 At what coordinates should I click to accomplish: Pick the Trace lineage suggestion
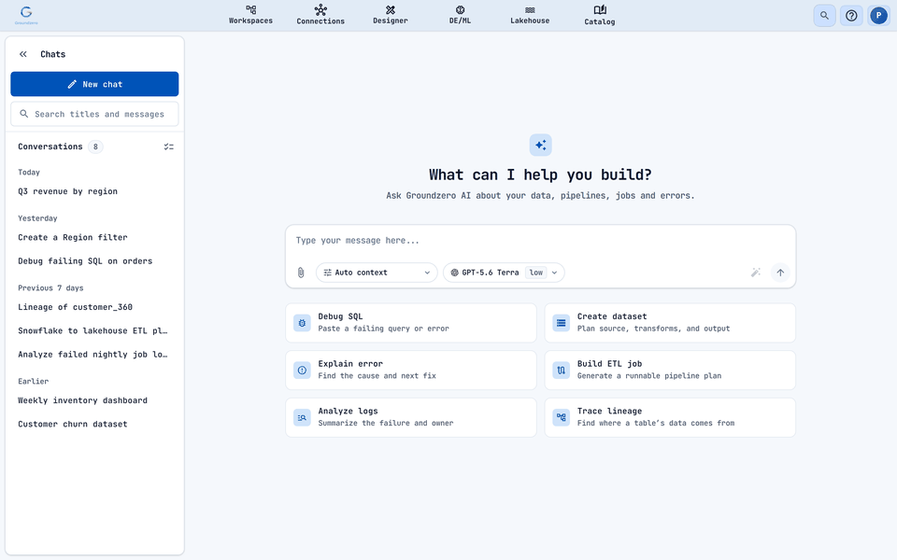tap(670, 418)
